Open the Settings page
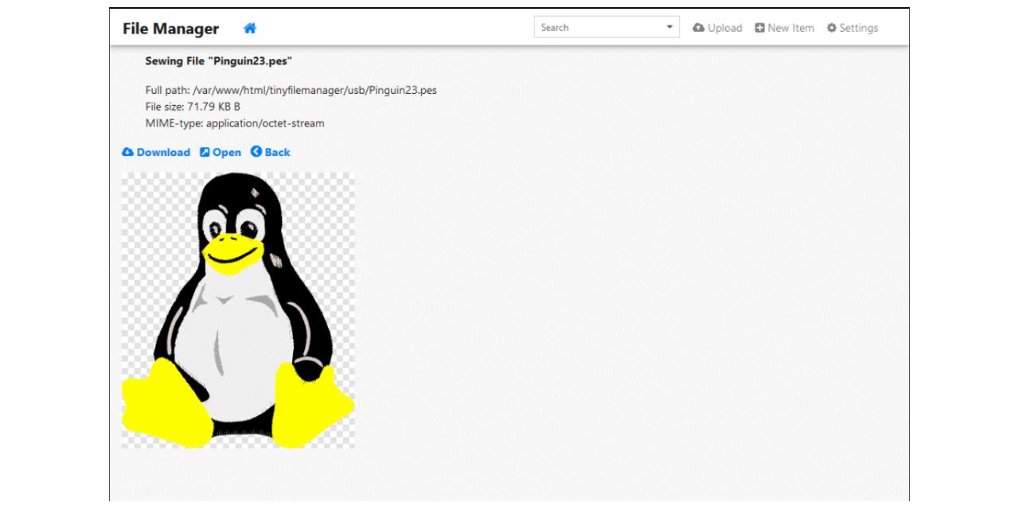Image resolution: width=1019 pixels, height=509 pixels. [x=853, y=28]
